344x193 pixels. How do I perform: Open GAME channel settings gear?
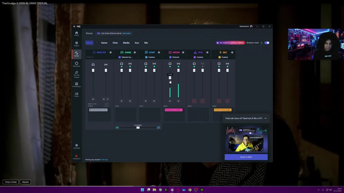click(135, 52)
